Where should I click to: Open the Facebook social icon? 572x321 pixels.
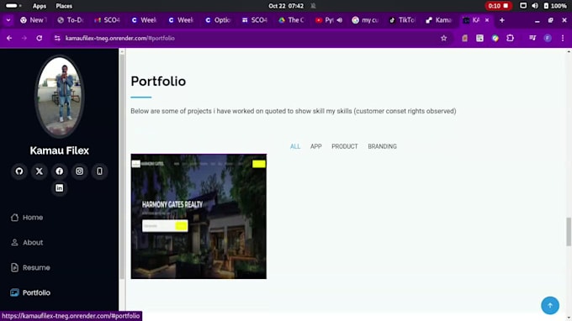click(60, 171)
